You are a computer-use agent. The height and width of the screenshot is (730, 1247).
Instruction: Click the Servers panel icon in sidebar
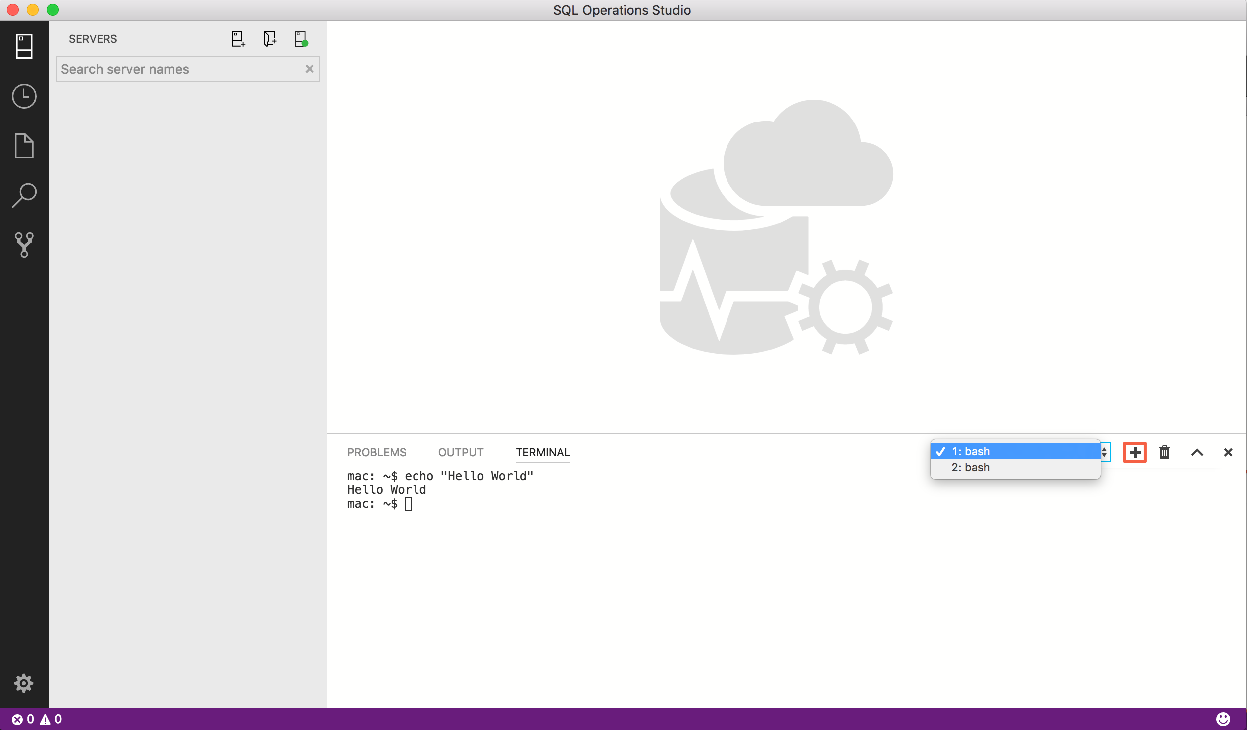click(23, 45)
